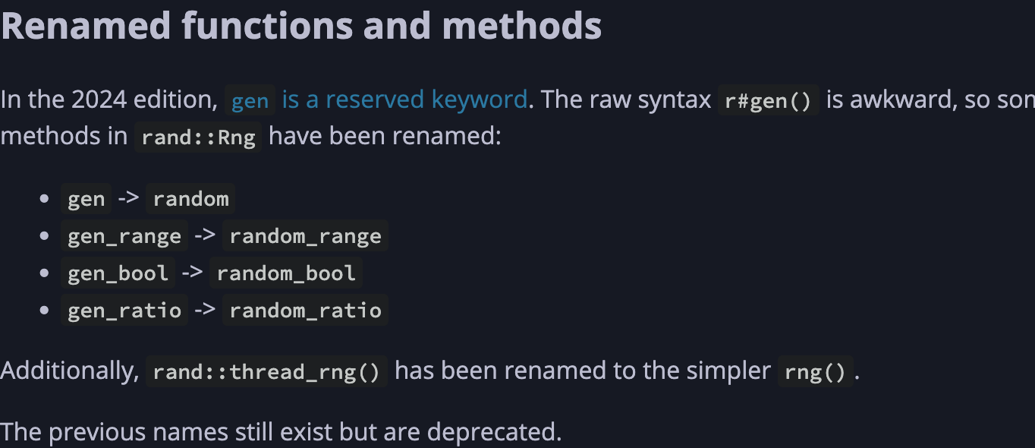
Task: Click the word "Additionally" in the paragraph
Action: (x=68, y=371)
